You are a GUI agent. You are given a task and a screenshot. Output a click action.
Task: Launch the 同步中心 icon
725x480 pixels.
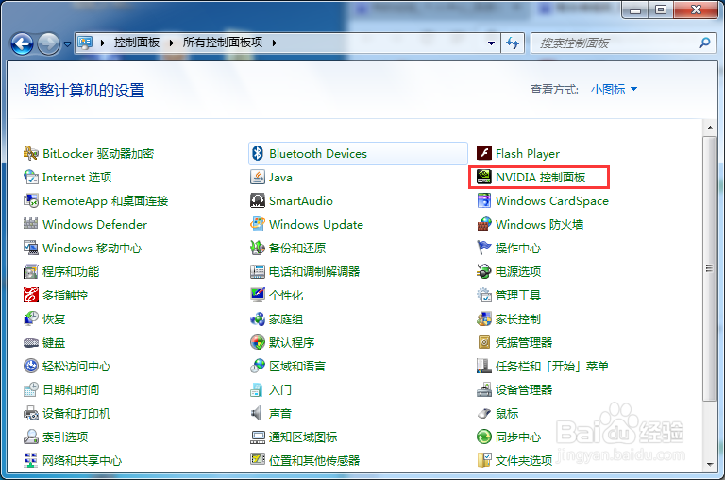pos(484,437)
